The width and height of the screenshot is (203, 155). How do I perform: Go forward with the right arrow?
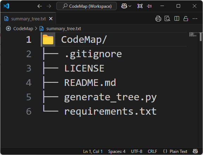(49, 6)
